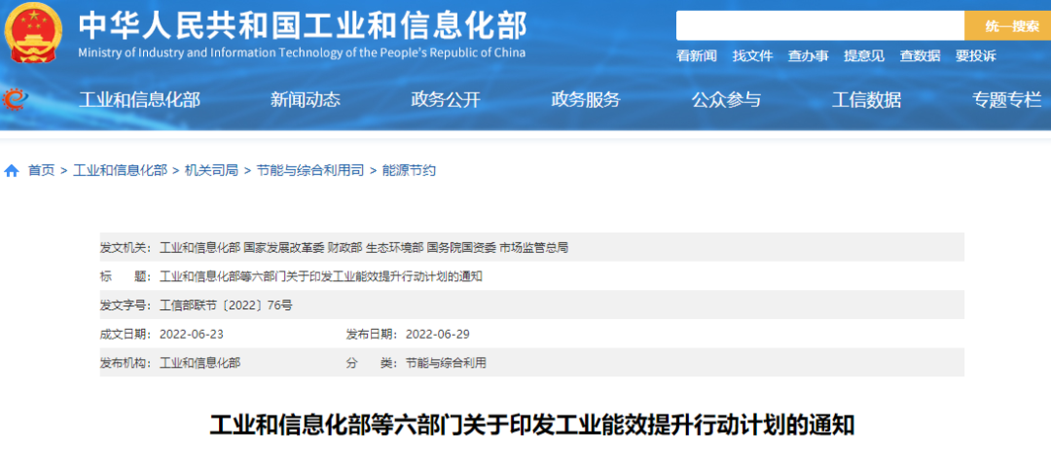Go to 查办事 quick link

tap(808, 56)
